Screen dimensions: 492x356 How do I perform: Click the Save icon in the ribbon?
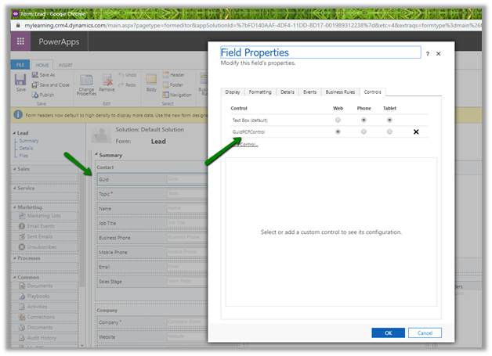tap(20, 80)
